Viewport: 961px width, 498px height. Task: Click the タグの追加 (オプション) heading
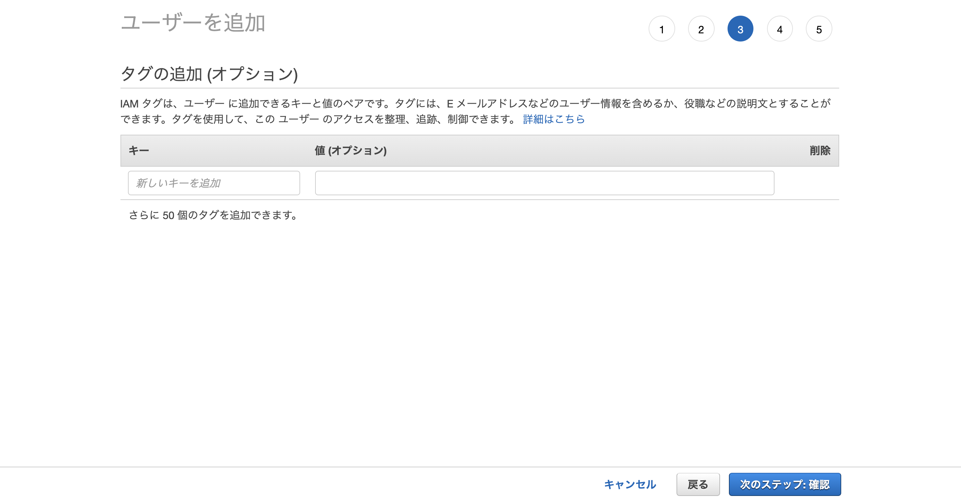coord(209,74)
